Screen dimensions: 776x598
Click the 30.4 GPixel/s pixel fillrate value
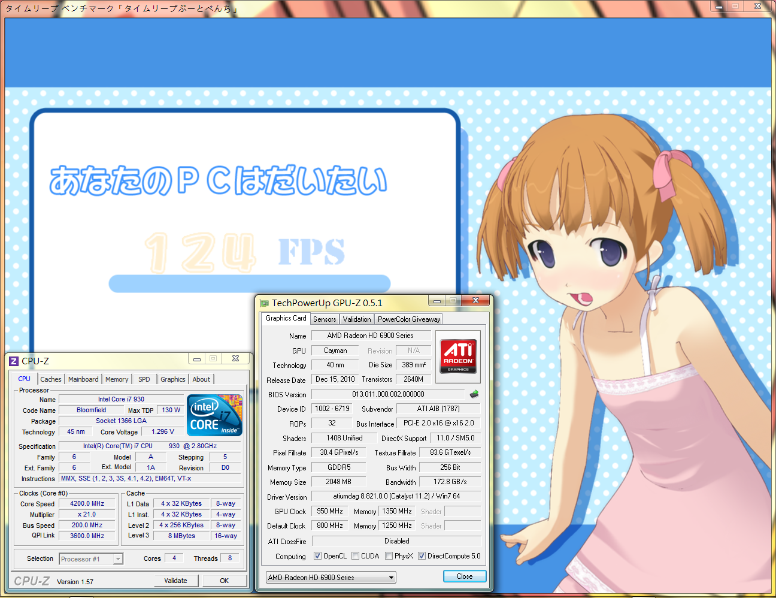(x=339, y=452)
